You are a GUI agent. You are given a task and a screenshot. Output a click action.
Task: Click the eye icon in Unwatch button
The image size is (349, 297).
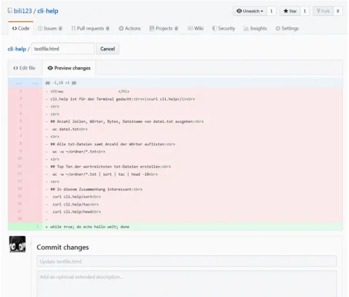click(239, 11)
